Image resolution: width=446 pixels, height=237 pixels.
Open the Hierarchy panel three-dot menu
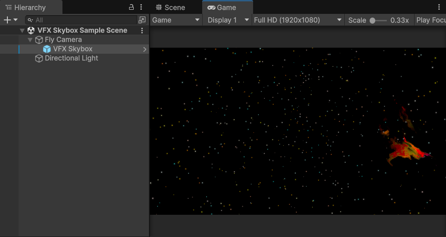(141, 7)
